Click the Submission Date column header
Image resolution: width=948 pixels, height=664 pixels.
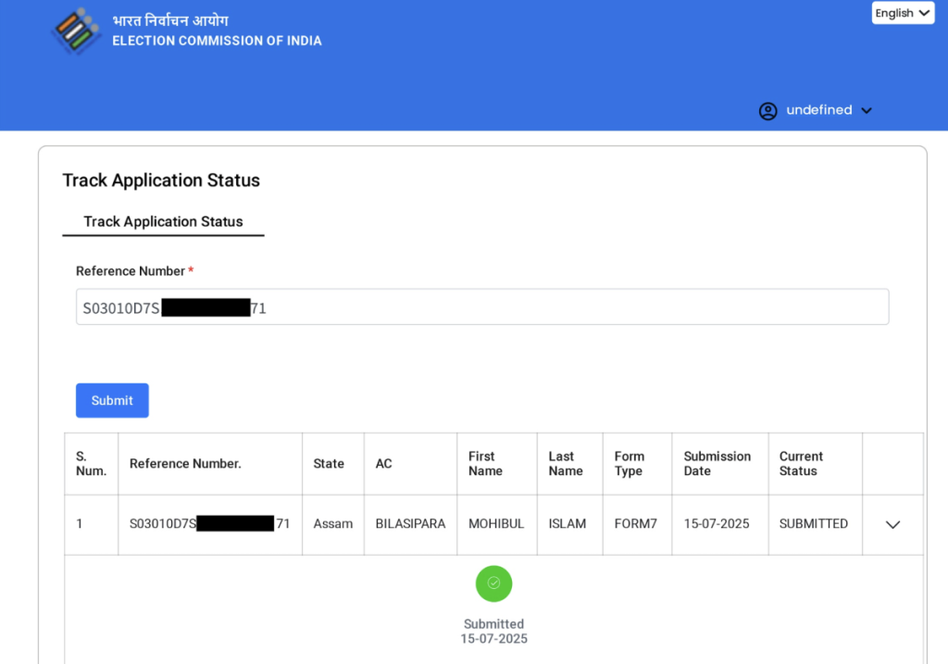click(717, 464)
